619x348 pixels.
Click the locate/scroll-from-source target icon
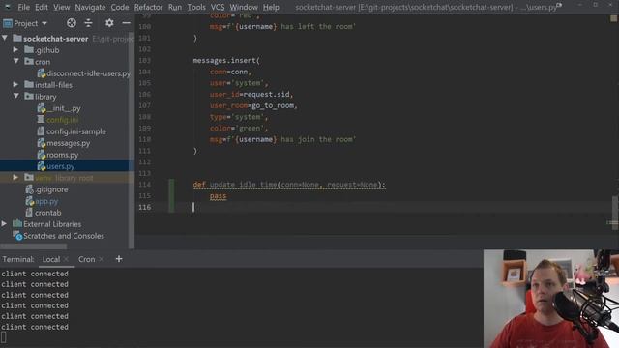[72, 23]
